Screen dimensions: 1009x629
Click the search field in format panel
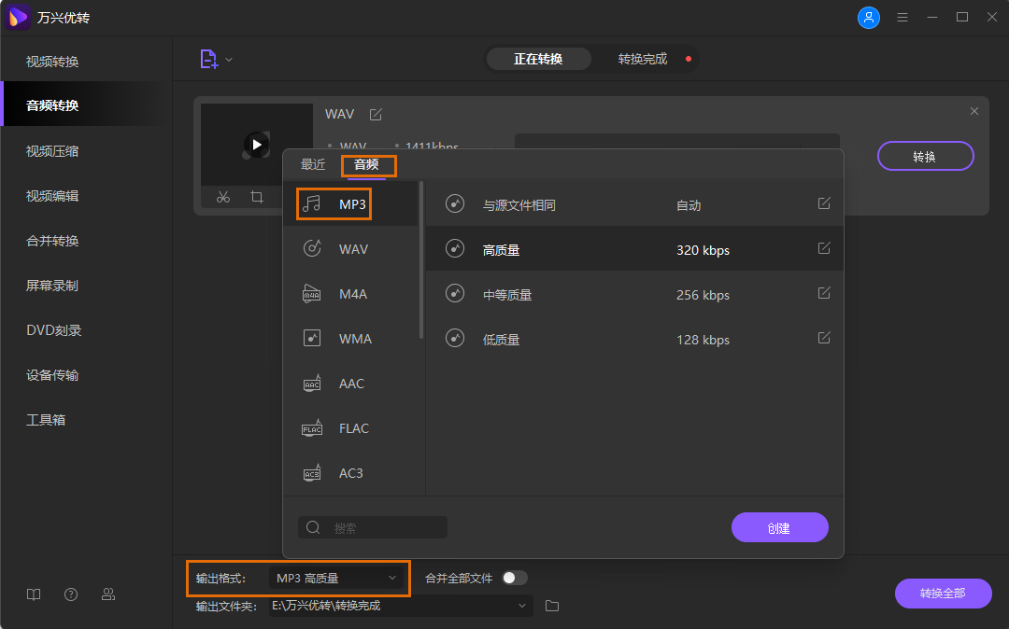(x=373, y=526)
